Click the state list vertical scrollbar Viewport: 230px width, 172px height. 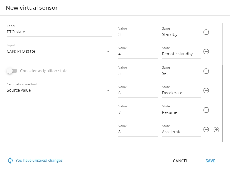[222, 103]
